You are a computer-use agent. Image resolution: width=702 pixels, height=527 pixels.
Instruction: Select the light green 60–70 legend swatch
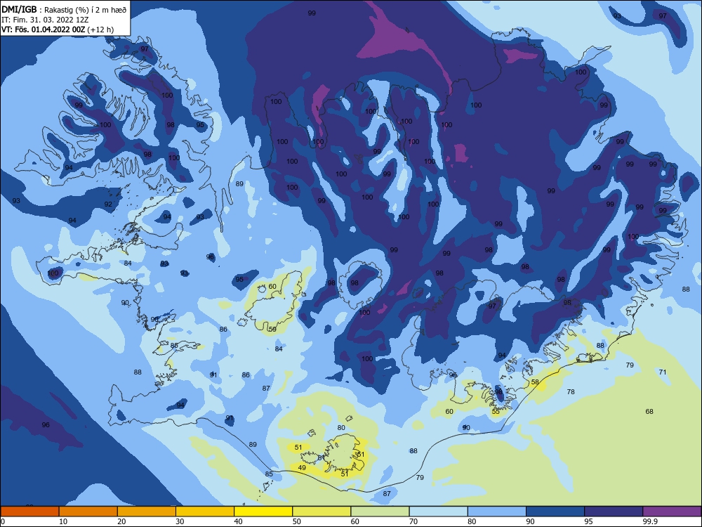click(x=380, y=512)
